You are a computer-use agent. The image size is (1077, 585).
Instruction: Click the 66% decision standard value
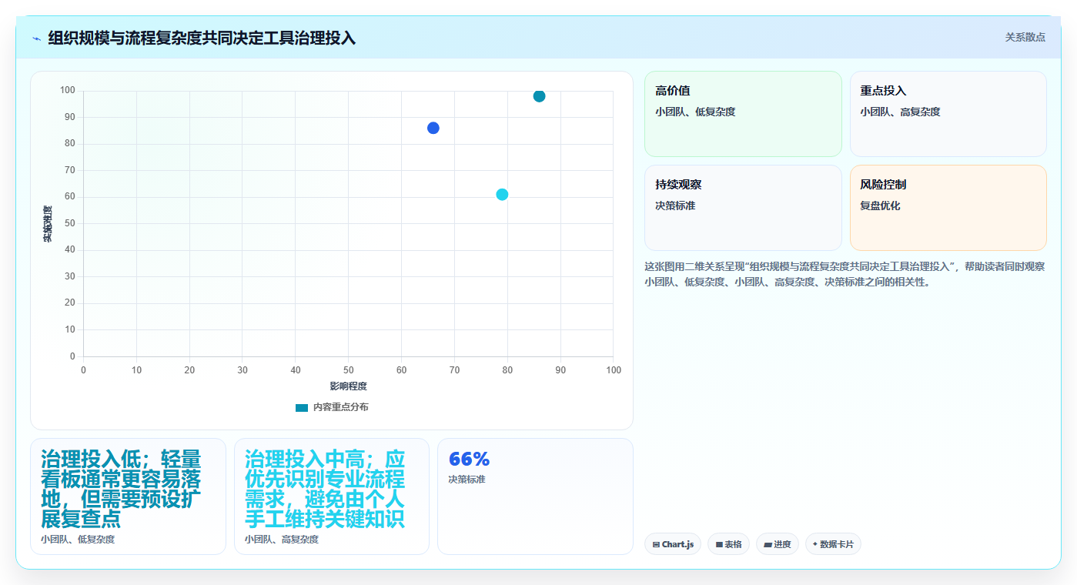pos(469,460)
